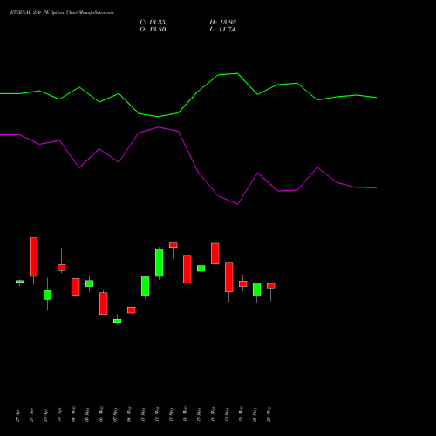Select the last red candle for 22 May
Image resolution: width=436 pixels, height=436 pixels.
click(x=271, y=286)
